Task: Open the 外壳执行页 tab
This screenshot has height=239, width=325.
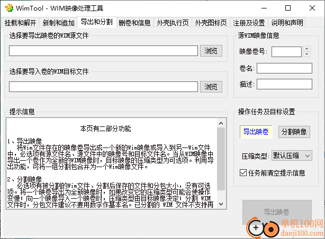Action: point(173,23)
